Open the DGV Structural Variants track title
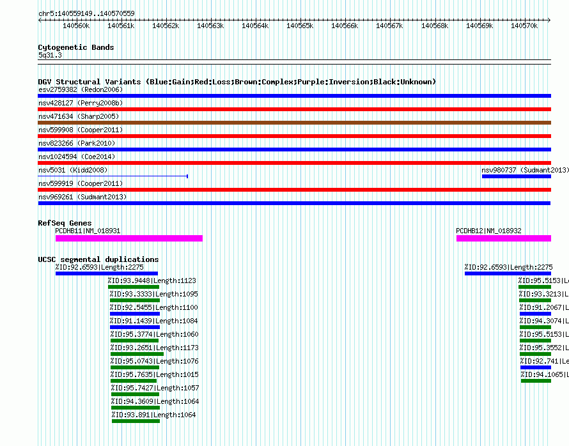 pos(237,82)
